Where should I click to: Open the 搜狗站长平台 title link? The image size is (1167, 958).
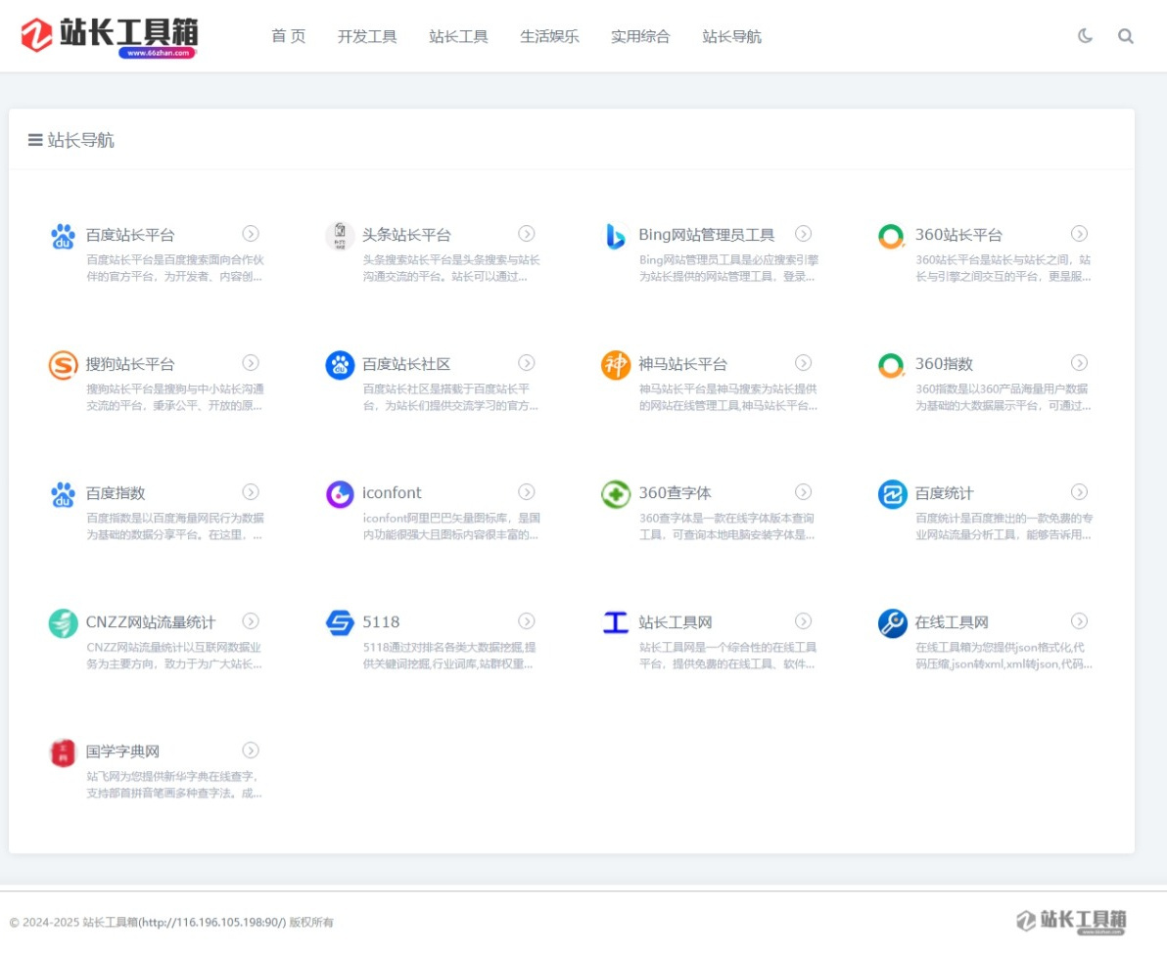(x=130, y=364)
